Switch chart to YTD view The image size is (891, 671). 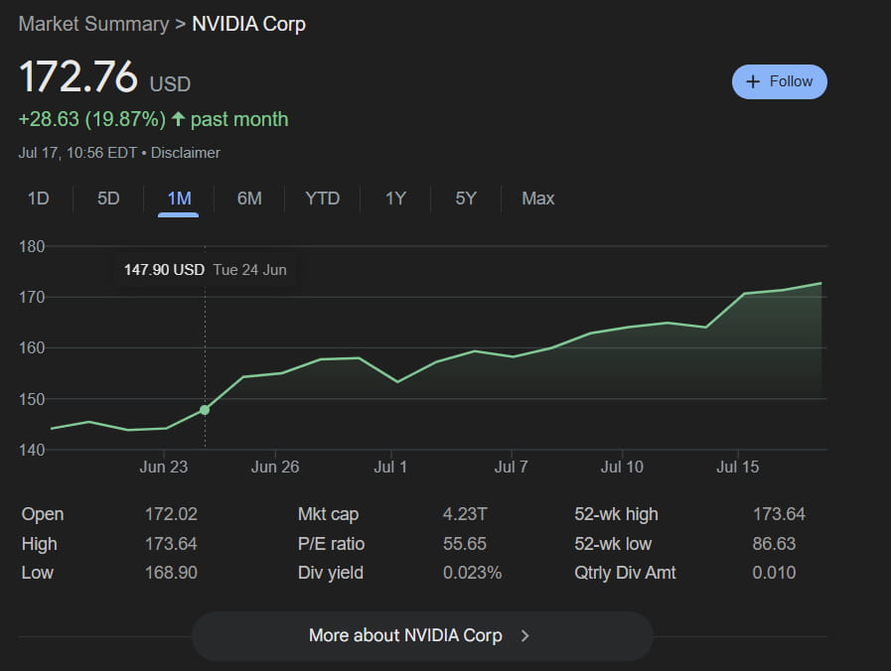coord(322,199)
